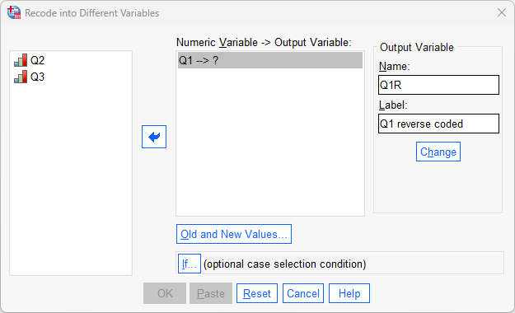Reset the dialog settings
The height and width of the screenshot is (313, 515).
(x=257, y=293)
